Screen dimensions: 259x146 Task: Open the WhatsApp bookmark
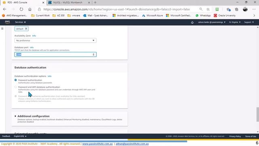coord(203,15)
